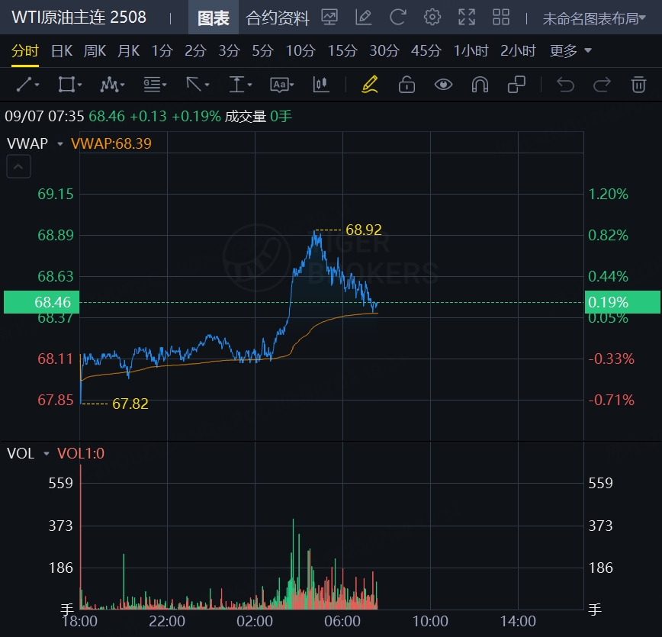Open the VWAP indicator dropdown

pos(60,143)
